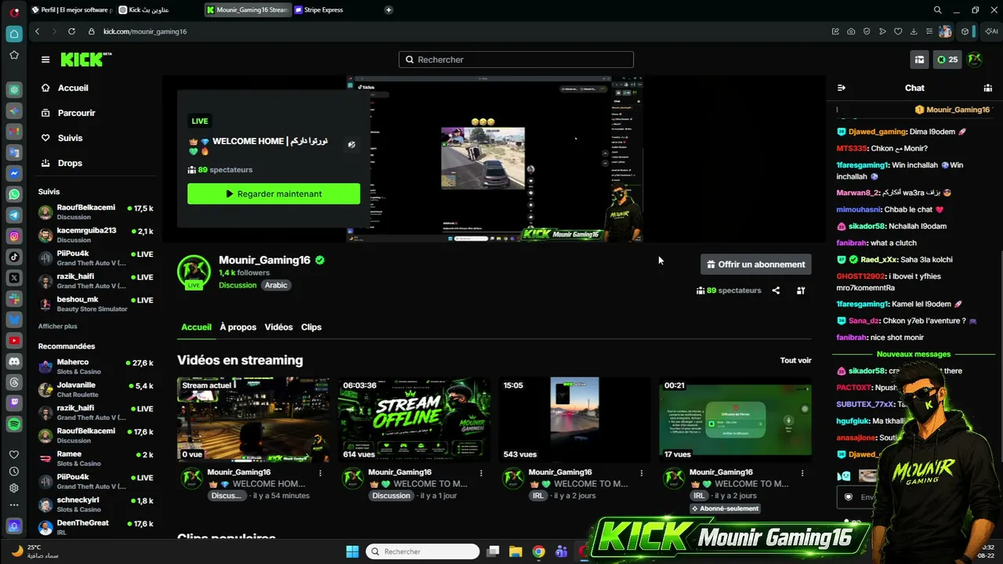Open the profile avatar menu in header
This screenshot has height=564, width=1003.
[x=975, y=60]
